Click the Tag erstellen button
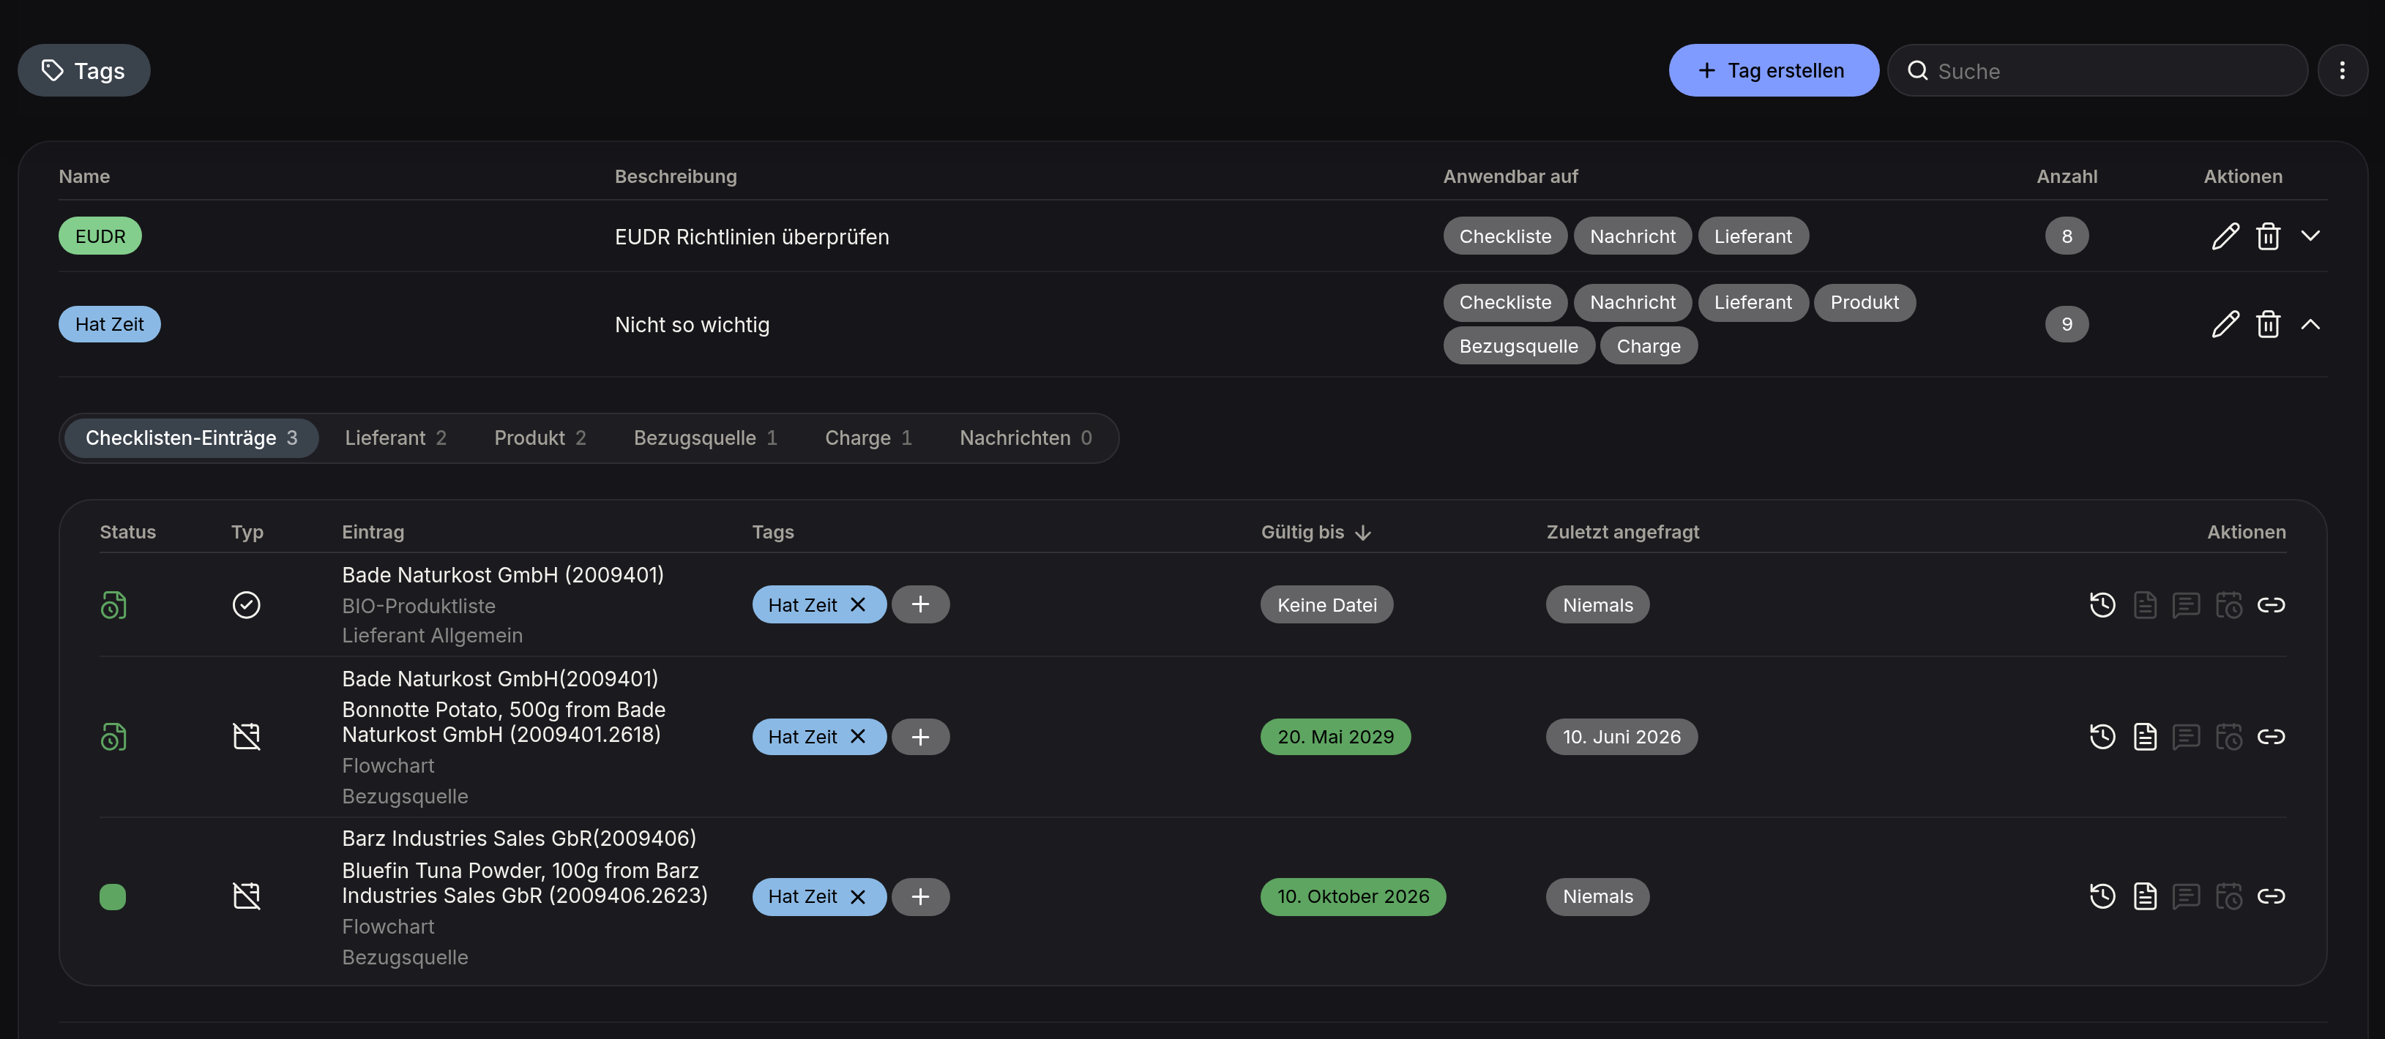The image size is (2385, 1039). (1774, 70)
